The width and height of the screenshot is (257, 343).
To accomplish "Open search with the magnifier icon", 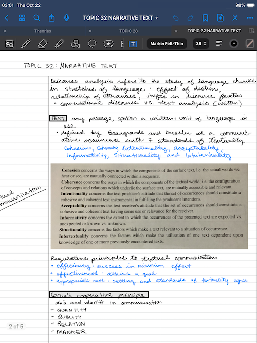I will coord(36,17).
